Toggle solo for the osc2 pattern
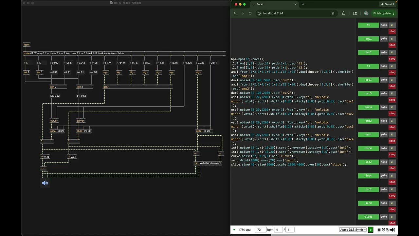Viewport: 419px width, 236px height. click(x=384, y=189)
